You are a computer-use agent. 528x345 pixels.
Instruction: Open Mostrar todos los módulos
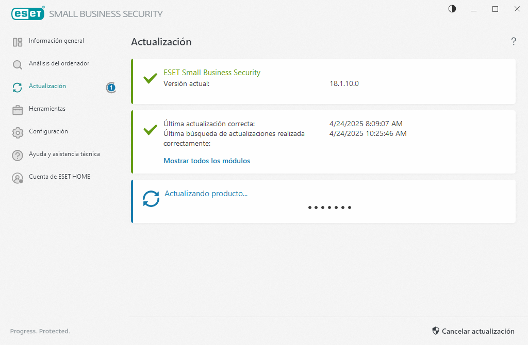(x=207, y=161)
